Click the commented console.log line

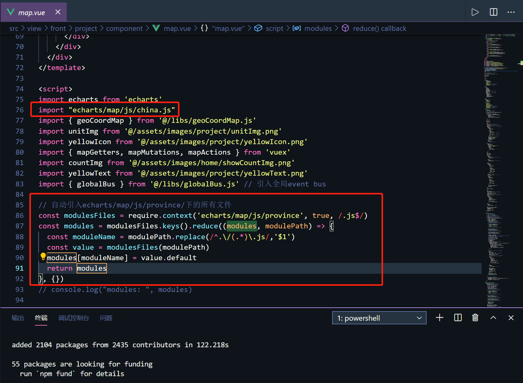point(115,289)
